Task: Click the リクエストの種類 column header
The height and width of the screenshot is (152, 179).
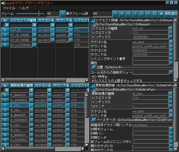Action: (23, 20)
